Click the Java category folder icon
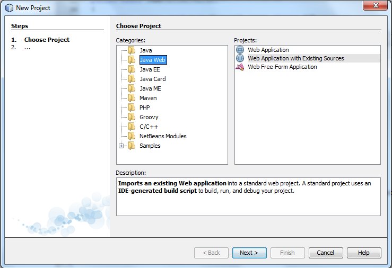Screen dimensions: 392x268 click(x=132, y=50)
